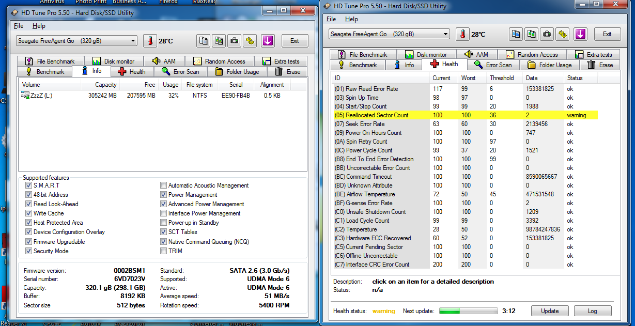Viewport: 635px width, 326px height.
Task: Open File menu in Info-tab window
Action: click(x=19, y=26)
